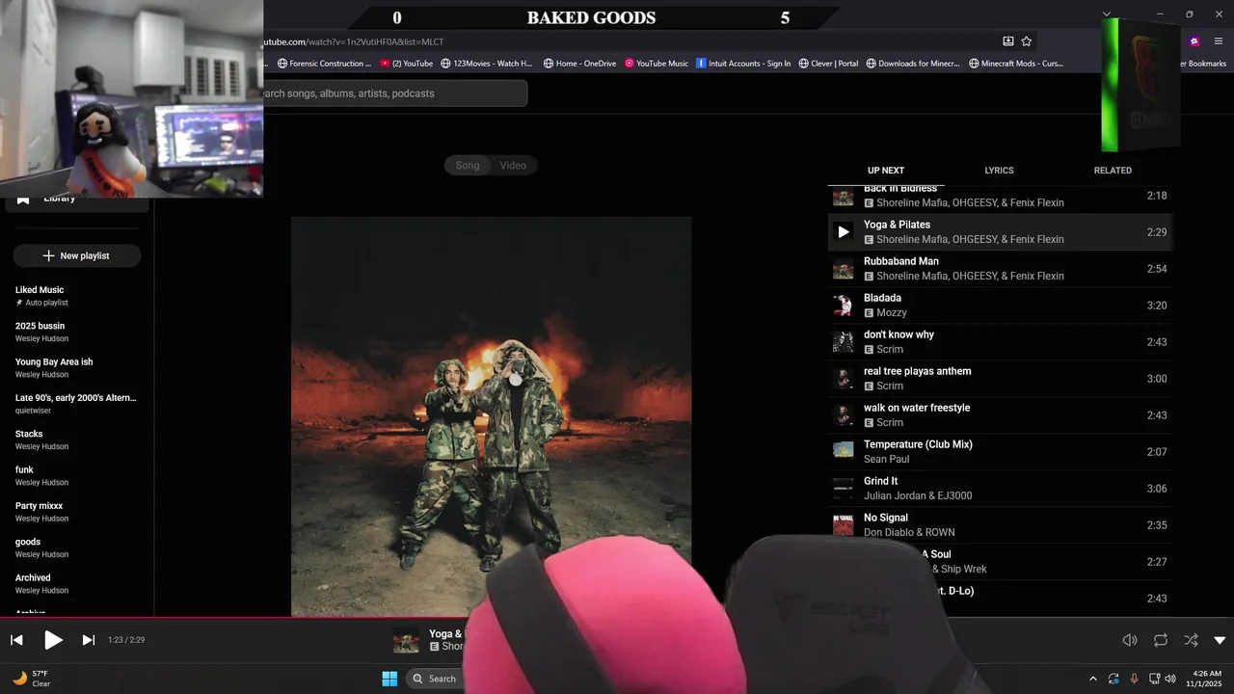The image size is (1234, 694).
Task: Open Clever | Portal bookmark
Action: coord(828,64)
